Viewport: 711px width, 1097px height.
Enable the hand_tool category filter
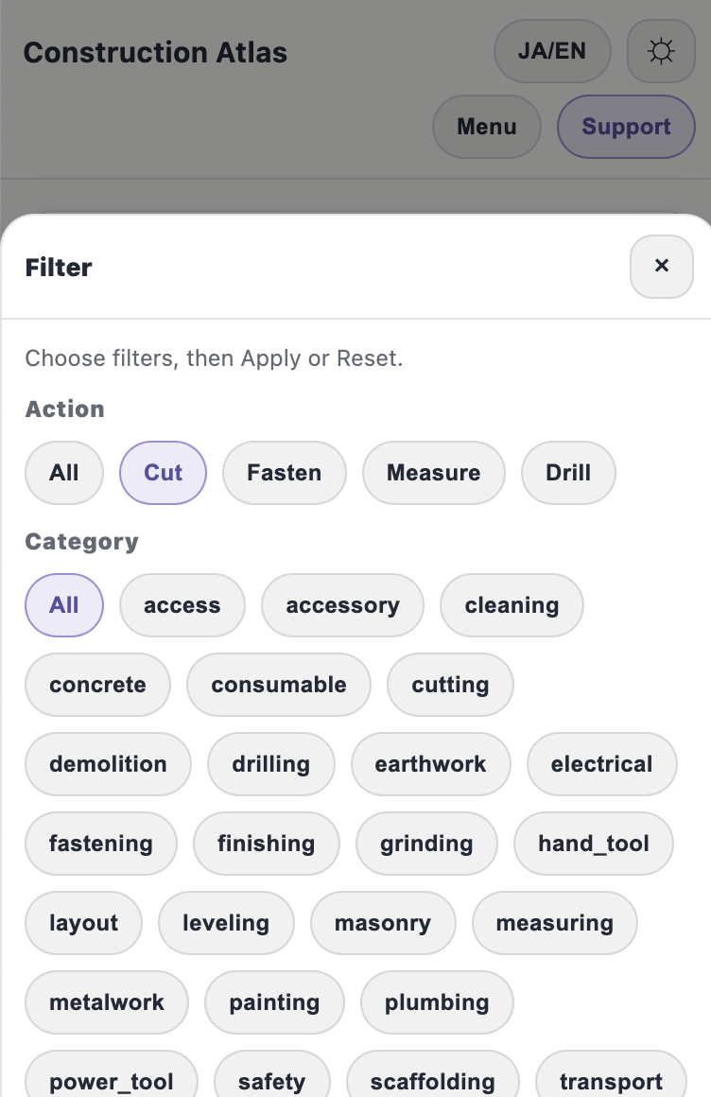593,844
